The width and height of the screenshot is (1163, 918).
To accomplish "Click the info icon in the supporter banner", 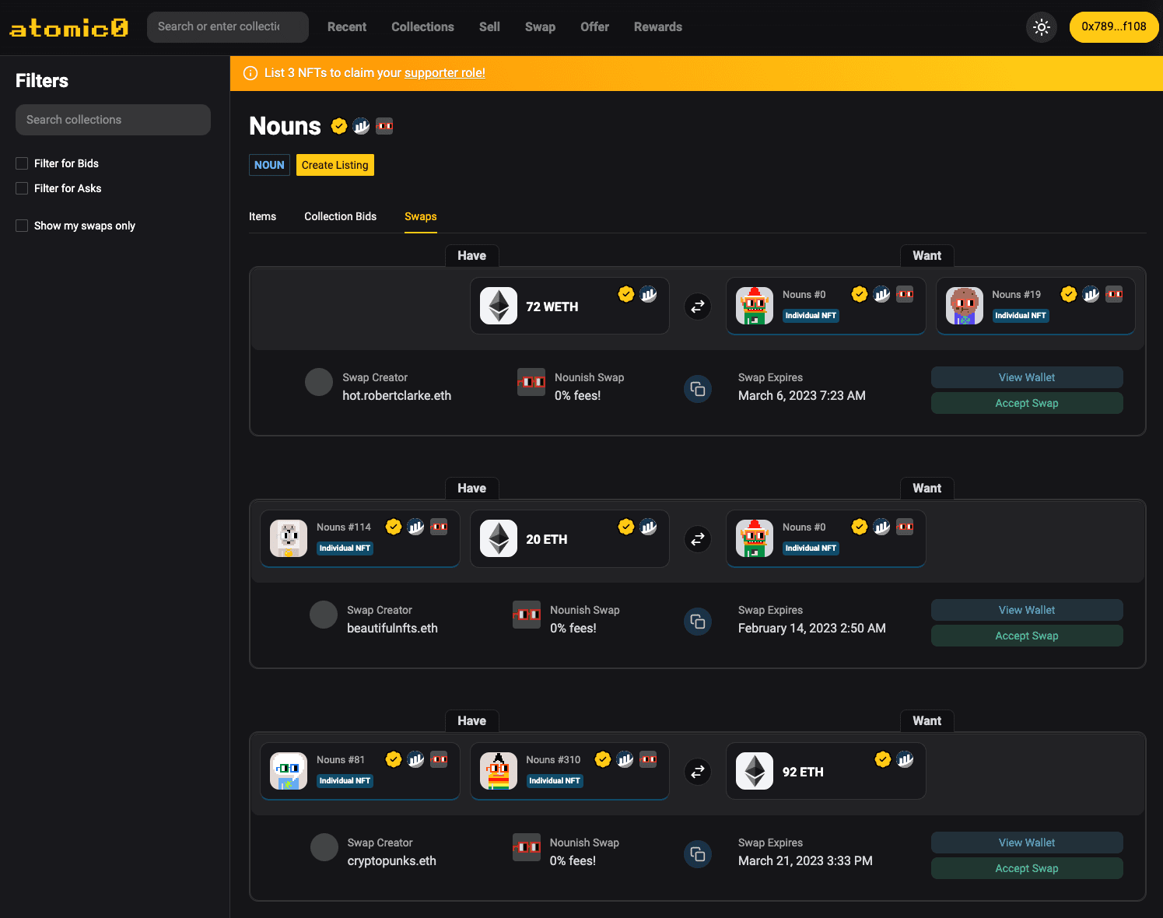I will point(250,73).
